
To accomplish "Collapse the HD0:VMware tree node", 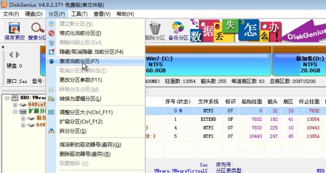I will (x=7, y=98).
